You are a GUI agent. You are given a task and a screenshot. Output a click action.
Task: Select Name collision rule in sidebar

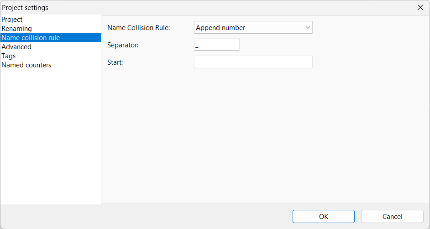coord(51,37)
